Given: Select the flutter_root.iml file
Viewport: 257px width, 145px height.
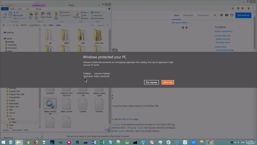Looking at the screenshot, I should (x=66, y=106).
